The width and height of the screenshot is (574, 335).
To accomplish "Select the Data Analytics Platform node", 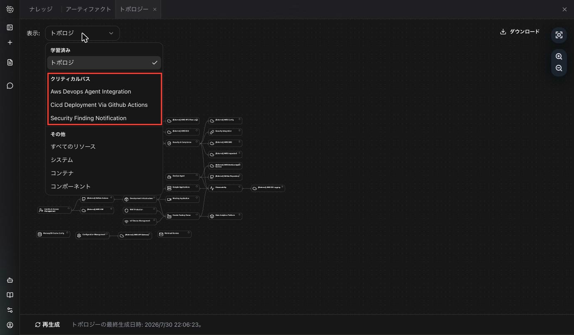I will tap(225, 216).
